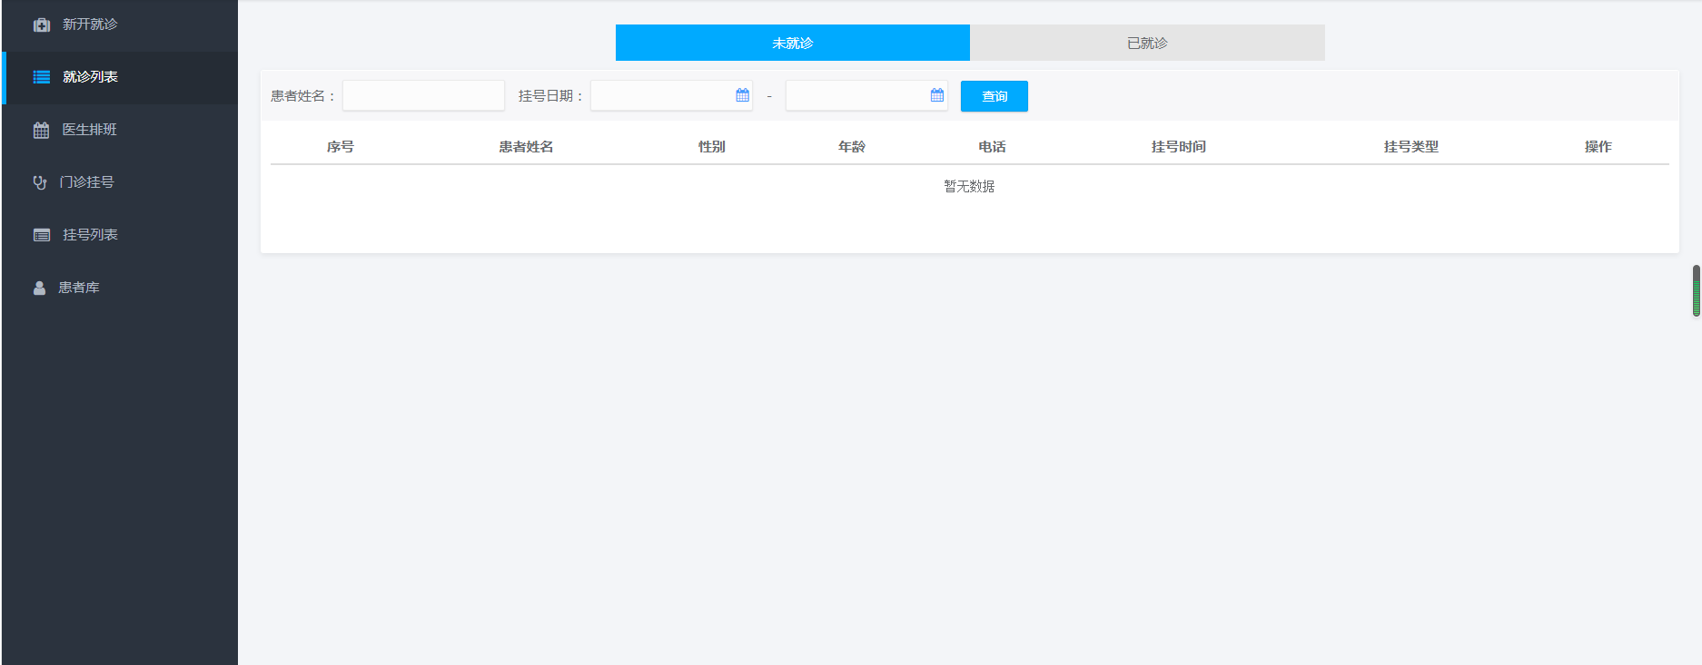Click the 操作 column header
Screen dimensions: 1702x665
coord(1598,146)
